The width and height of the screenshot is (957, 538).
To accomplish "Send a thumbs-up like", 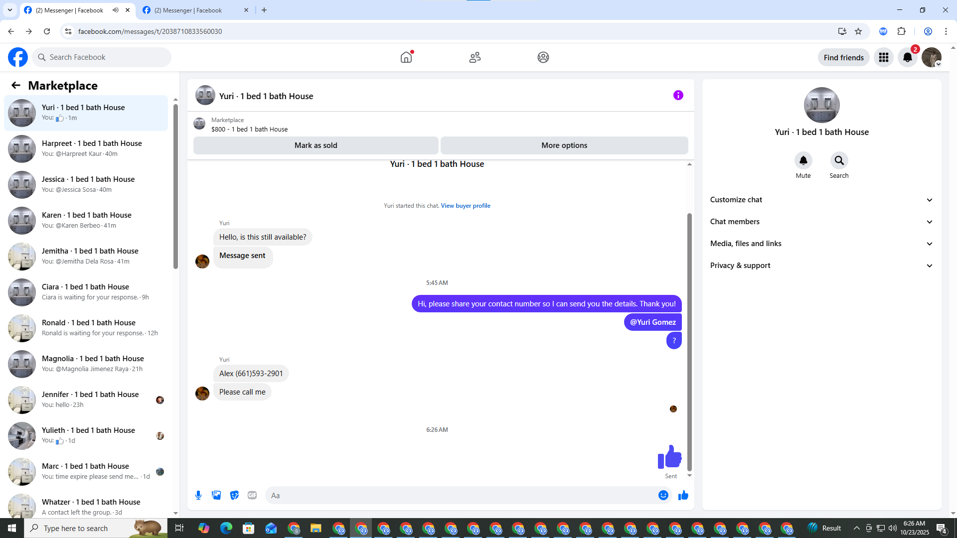I will coord(683,495).
